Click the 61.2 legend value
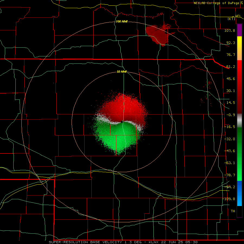The width and height of the screenshot is (244, 244). (x=231, y=67)
